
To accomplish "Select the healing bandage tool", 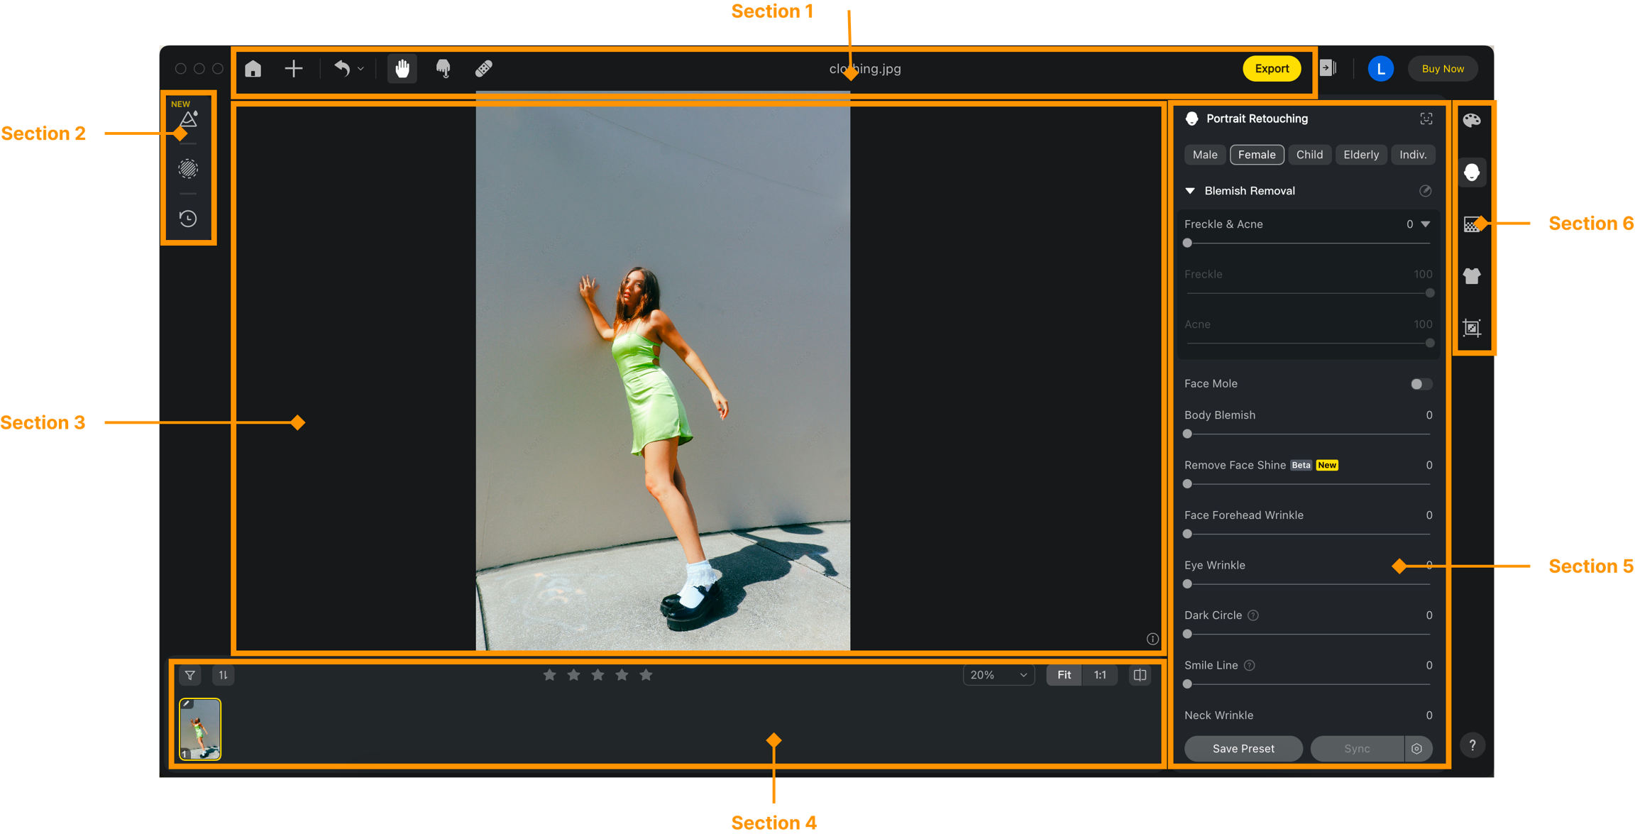I will coord(484,69).
